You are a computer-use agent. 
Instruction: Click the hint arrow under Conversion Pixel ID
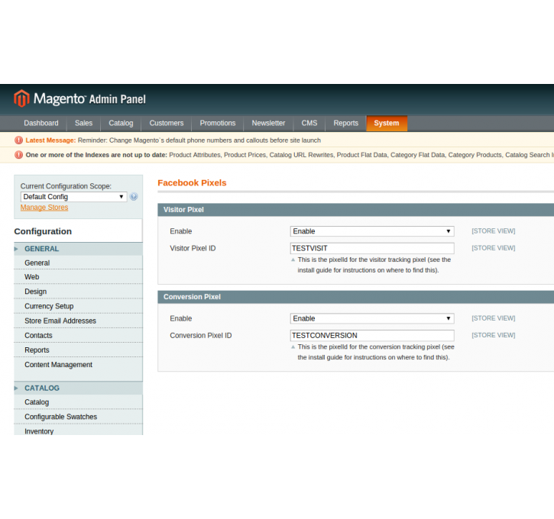293,347
